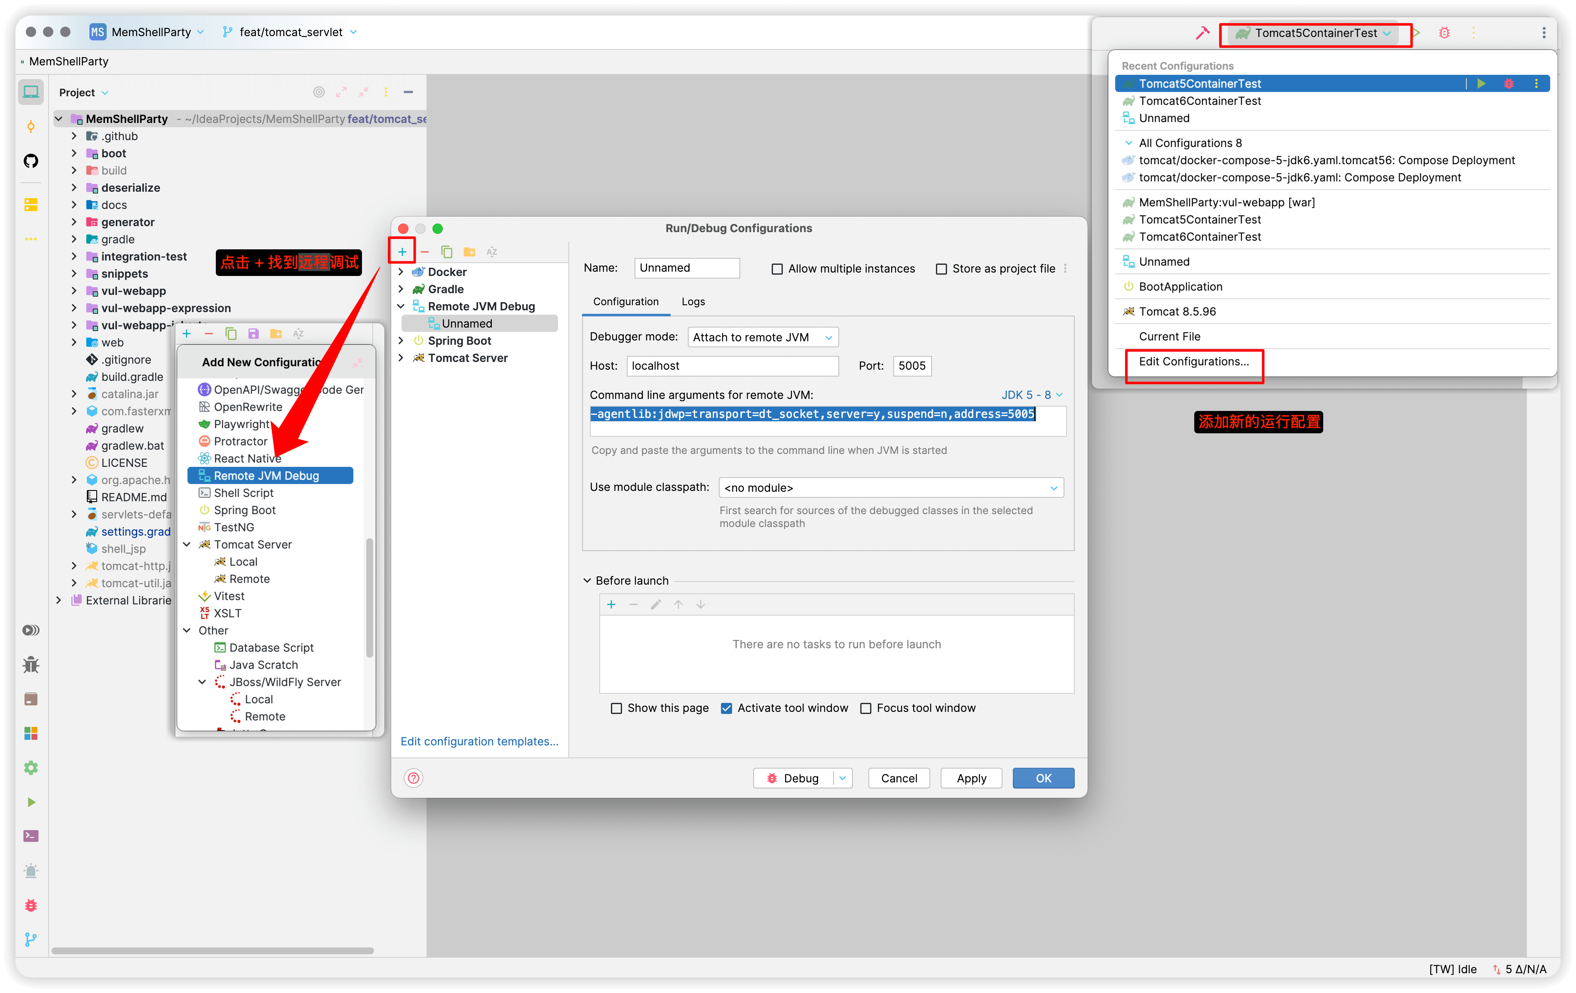Switch to Configuration tab
Image resolution: width=1576 pixels, height=993 pixels.
(x=625, y=302)
